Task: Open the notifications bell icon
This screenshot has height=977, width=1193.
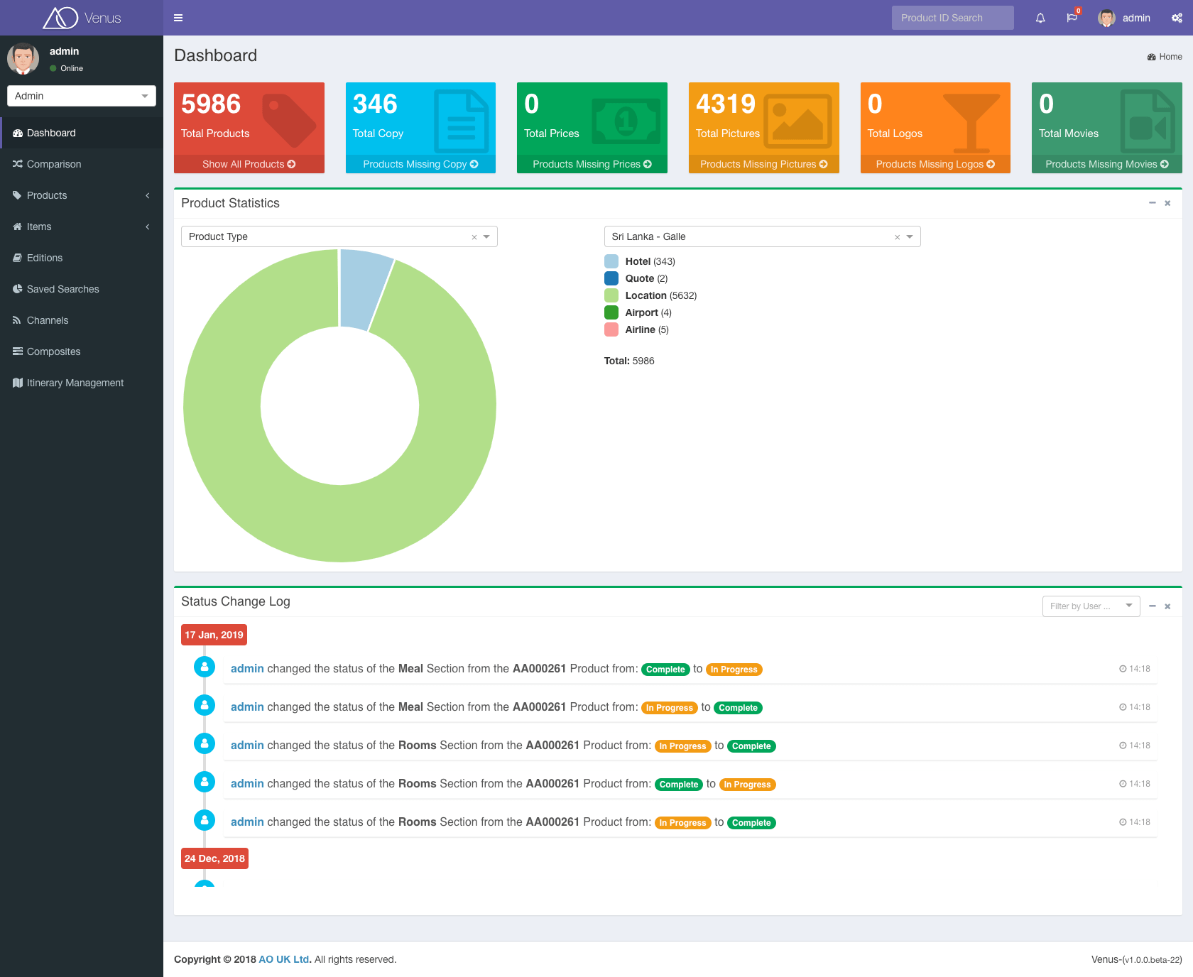Action: tap(1040, 18)
